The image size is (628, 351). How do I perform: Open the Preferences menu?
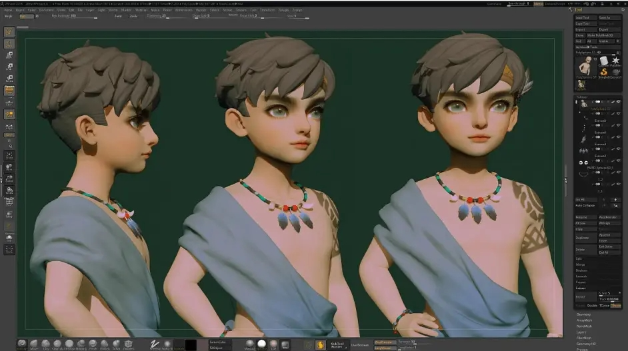coord(184,10)
